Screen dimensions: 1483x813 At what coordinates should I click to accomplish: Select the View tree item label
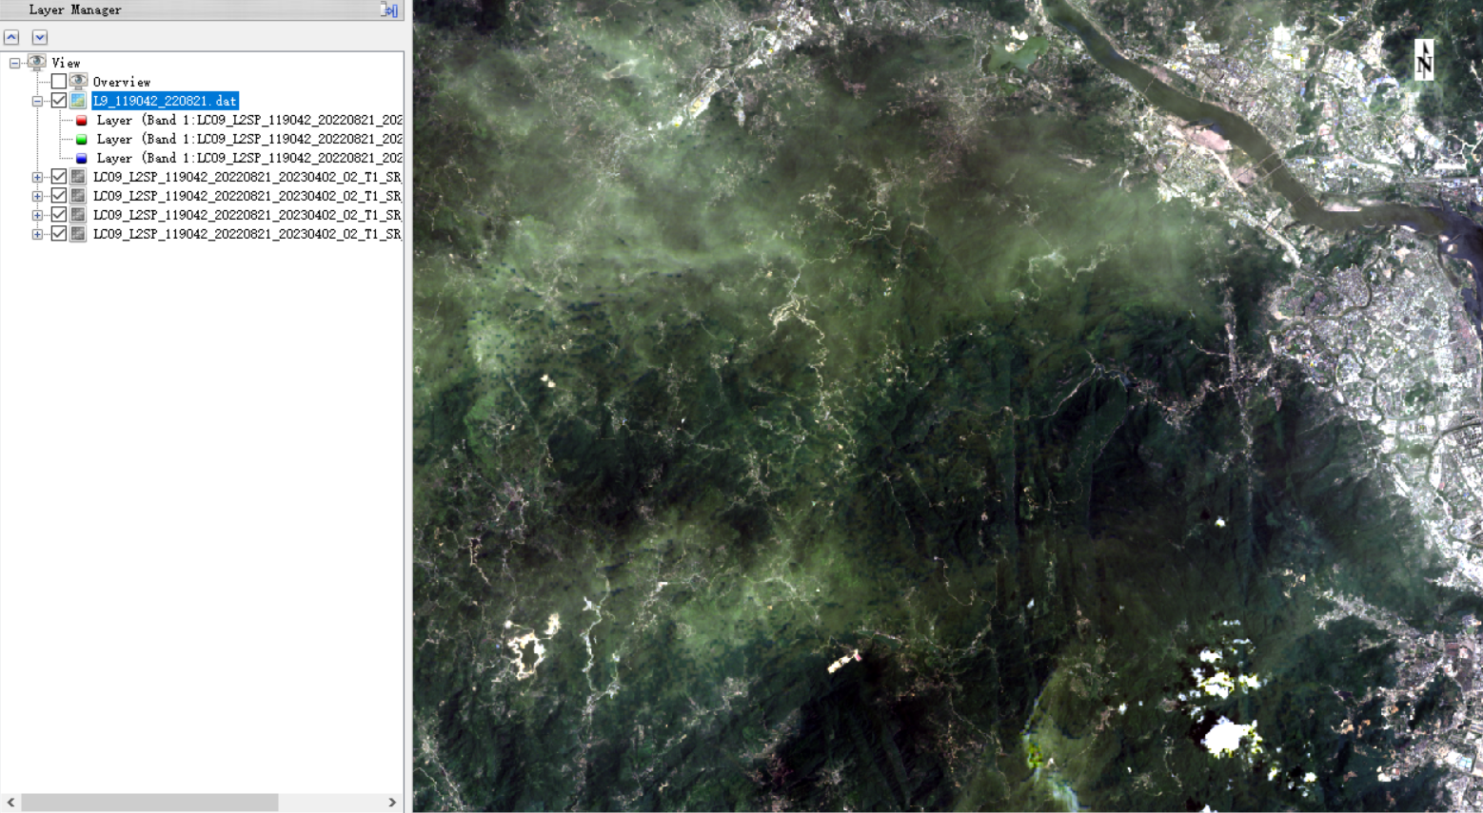(x=66, y=63)
